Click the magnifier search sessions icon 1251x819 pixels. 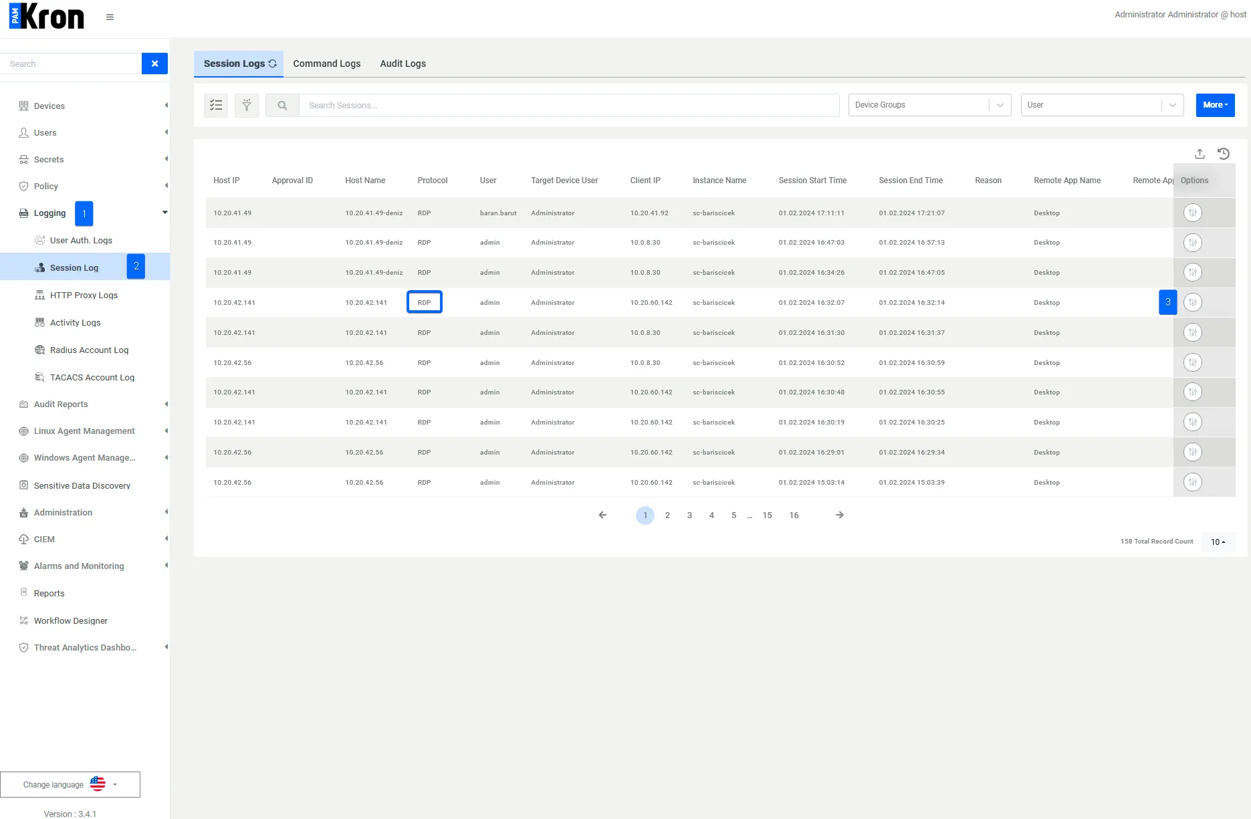tap(282, 105)
